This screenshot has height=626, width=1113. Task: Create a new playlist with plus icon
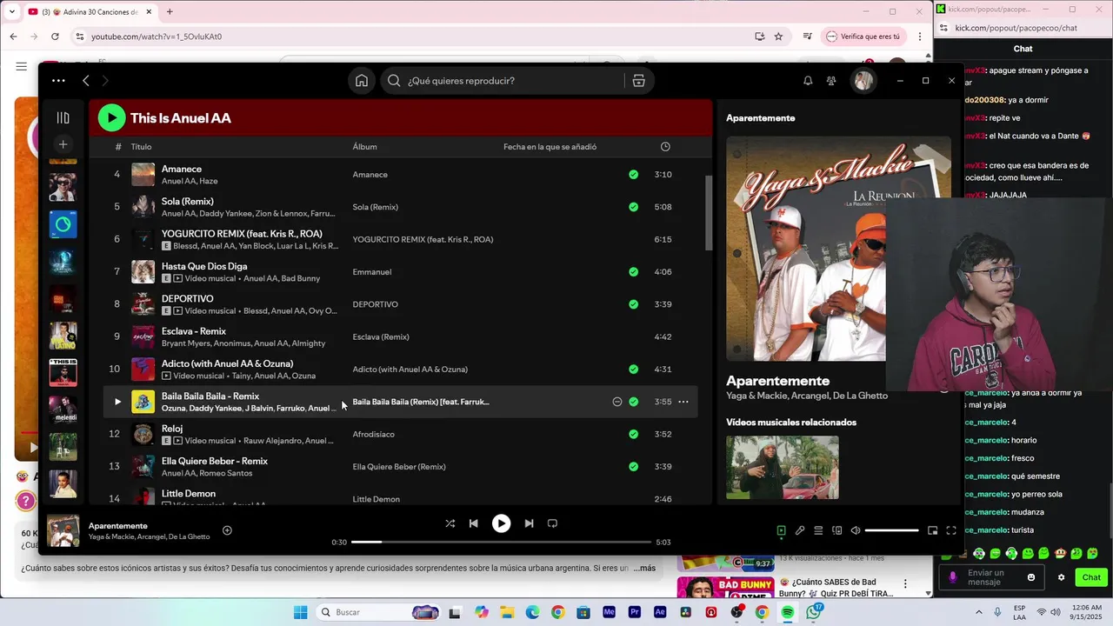tap(63, 144)
